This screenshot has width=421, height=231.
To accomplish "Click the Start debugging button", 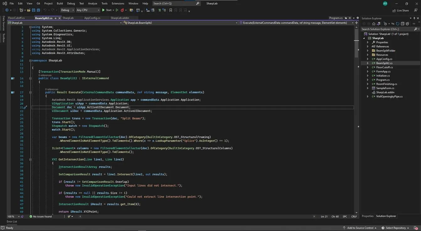I will coord(107,10).
